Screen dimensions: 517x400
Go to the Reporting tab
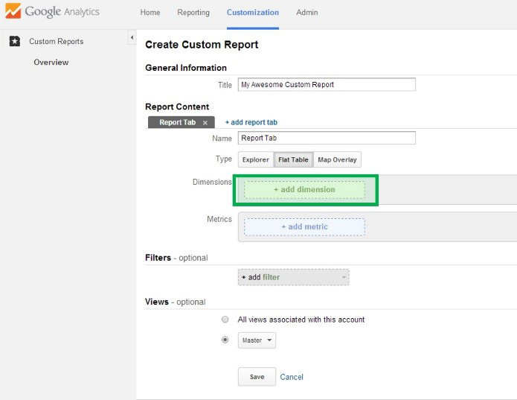(193, 13)
